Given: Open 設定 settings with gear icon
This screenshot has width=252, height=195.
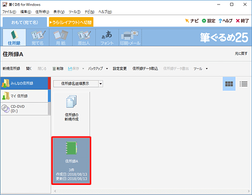Looking at the screenshot, I should point(209,21).
